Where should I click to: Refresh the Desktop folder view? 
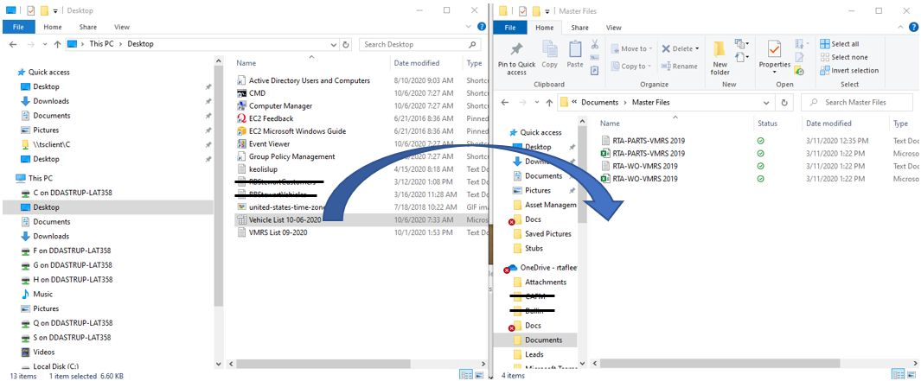pos(347,44)
